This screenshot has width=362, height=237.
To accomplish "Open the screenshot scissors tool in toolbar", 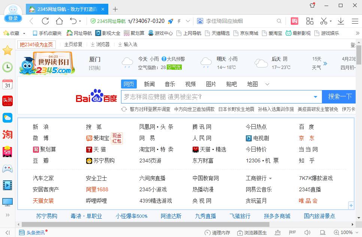I will click(324, 21).
